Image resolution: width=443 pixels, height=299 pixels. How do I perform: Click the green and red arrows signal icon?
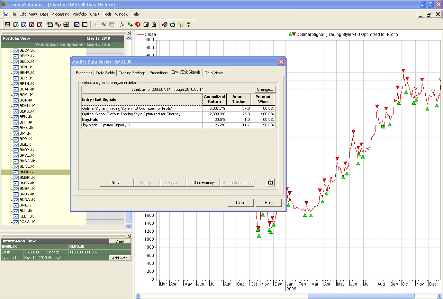130,25
